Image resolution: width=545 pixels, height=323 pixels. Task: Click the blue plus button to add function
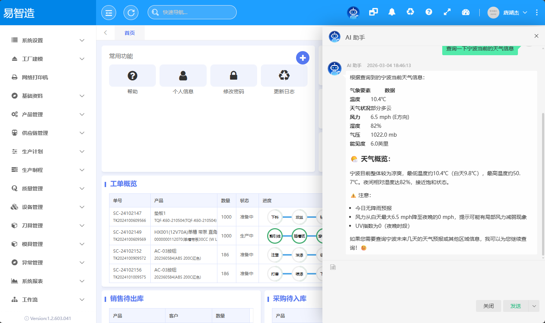pos(303,58)
